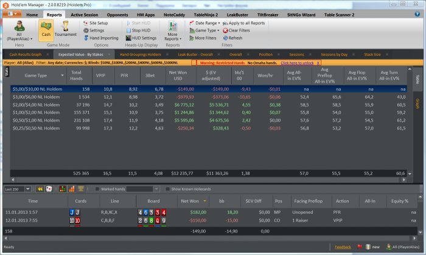Viewport: 426px width, 255px height.
Task: Switch to Cash game mode
Action: pos(46,30)
